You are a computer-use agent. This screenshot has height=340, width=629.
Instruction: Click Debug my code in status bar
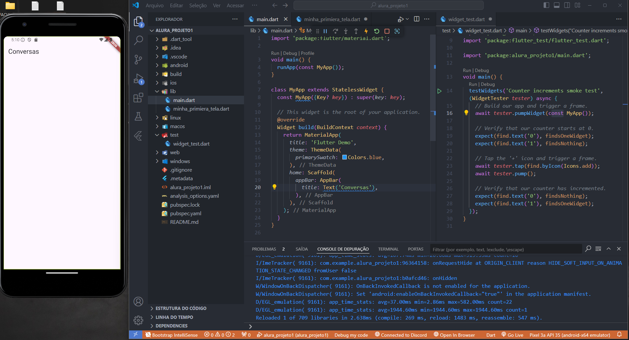[351, 335]
